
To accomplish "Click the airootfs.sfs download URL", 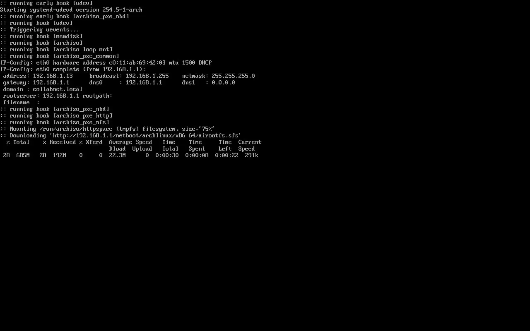I will coord(145,135).
